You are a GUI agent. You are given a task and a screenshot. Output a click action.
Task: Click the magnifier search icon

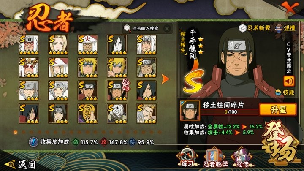pyautogui.click(x=127, y=28)
